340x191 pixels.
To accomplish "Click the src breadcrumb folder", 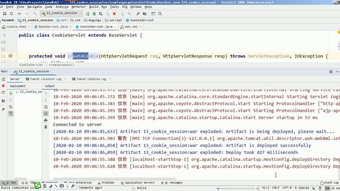I will pyautogui.click(x=62, y=20).
